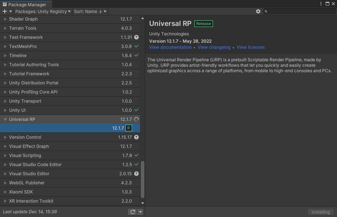Open the dropdown arrow beside the refresh button

click(140, 212)
